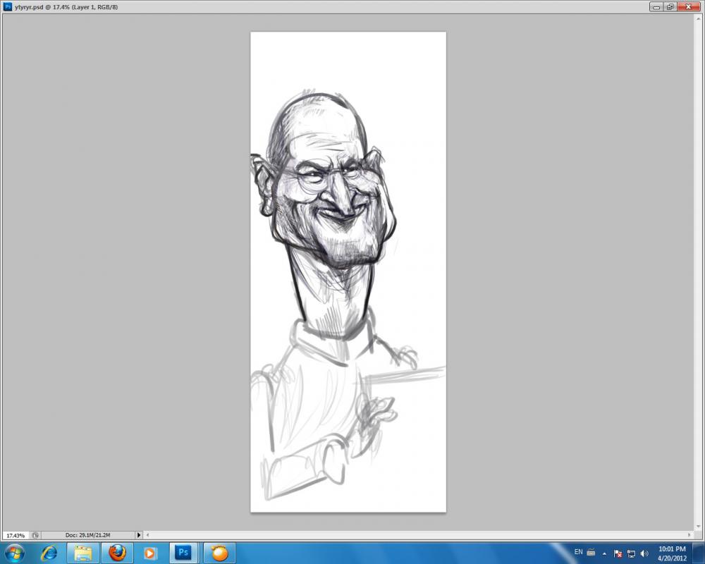The height and width of the screenshot is (564, 705).
Task: Open the Action Center flag icon
Action: pyautogui.click(x=618, y=553)
